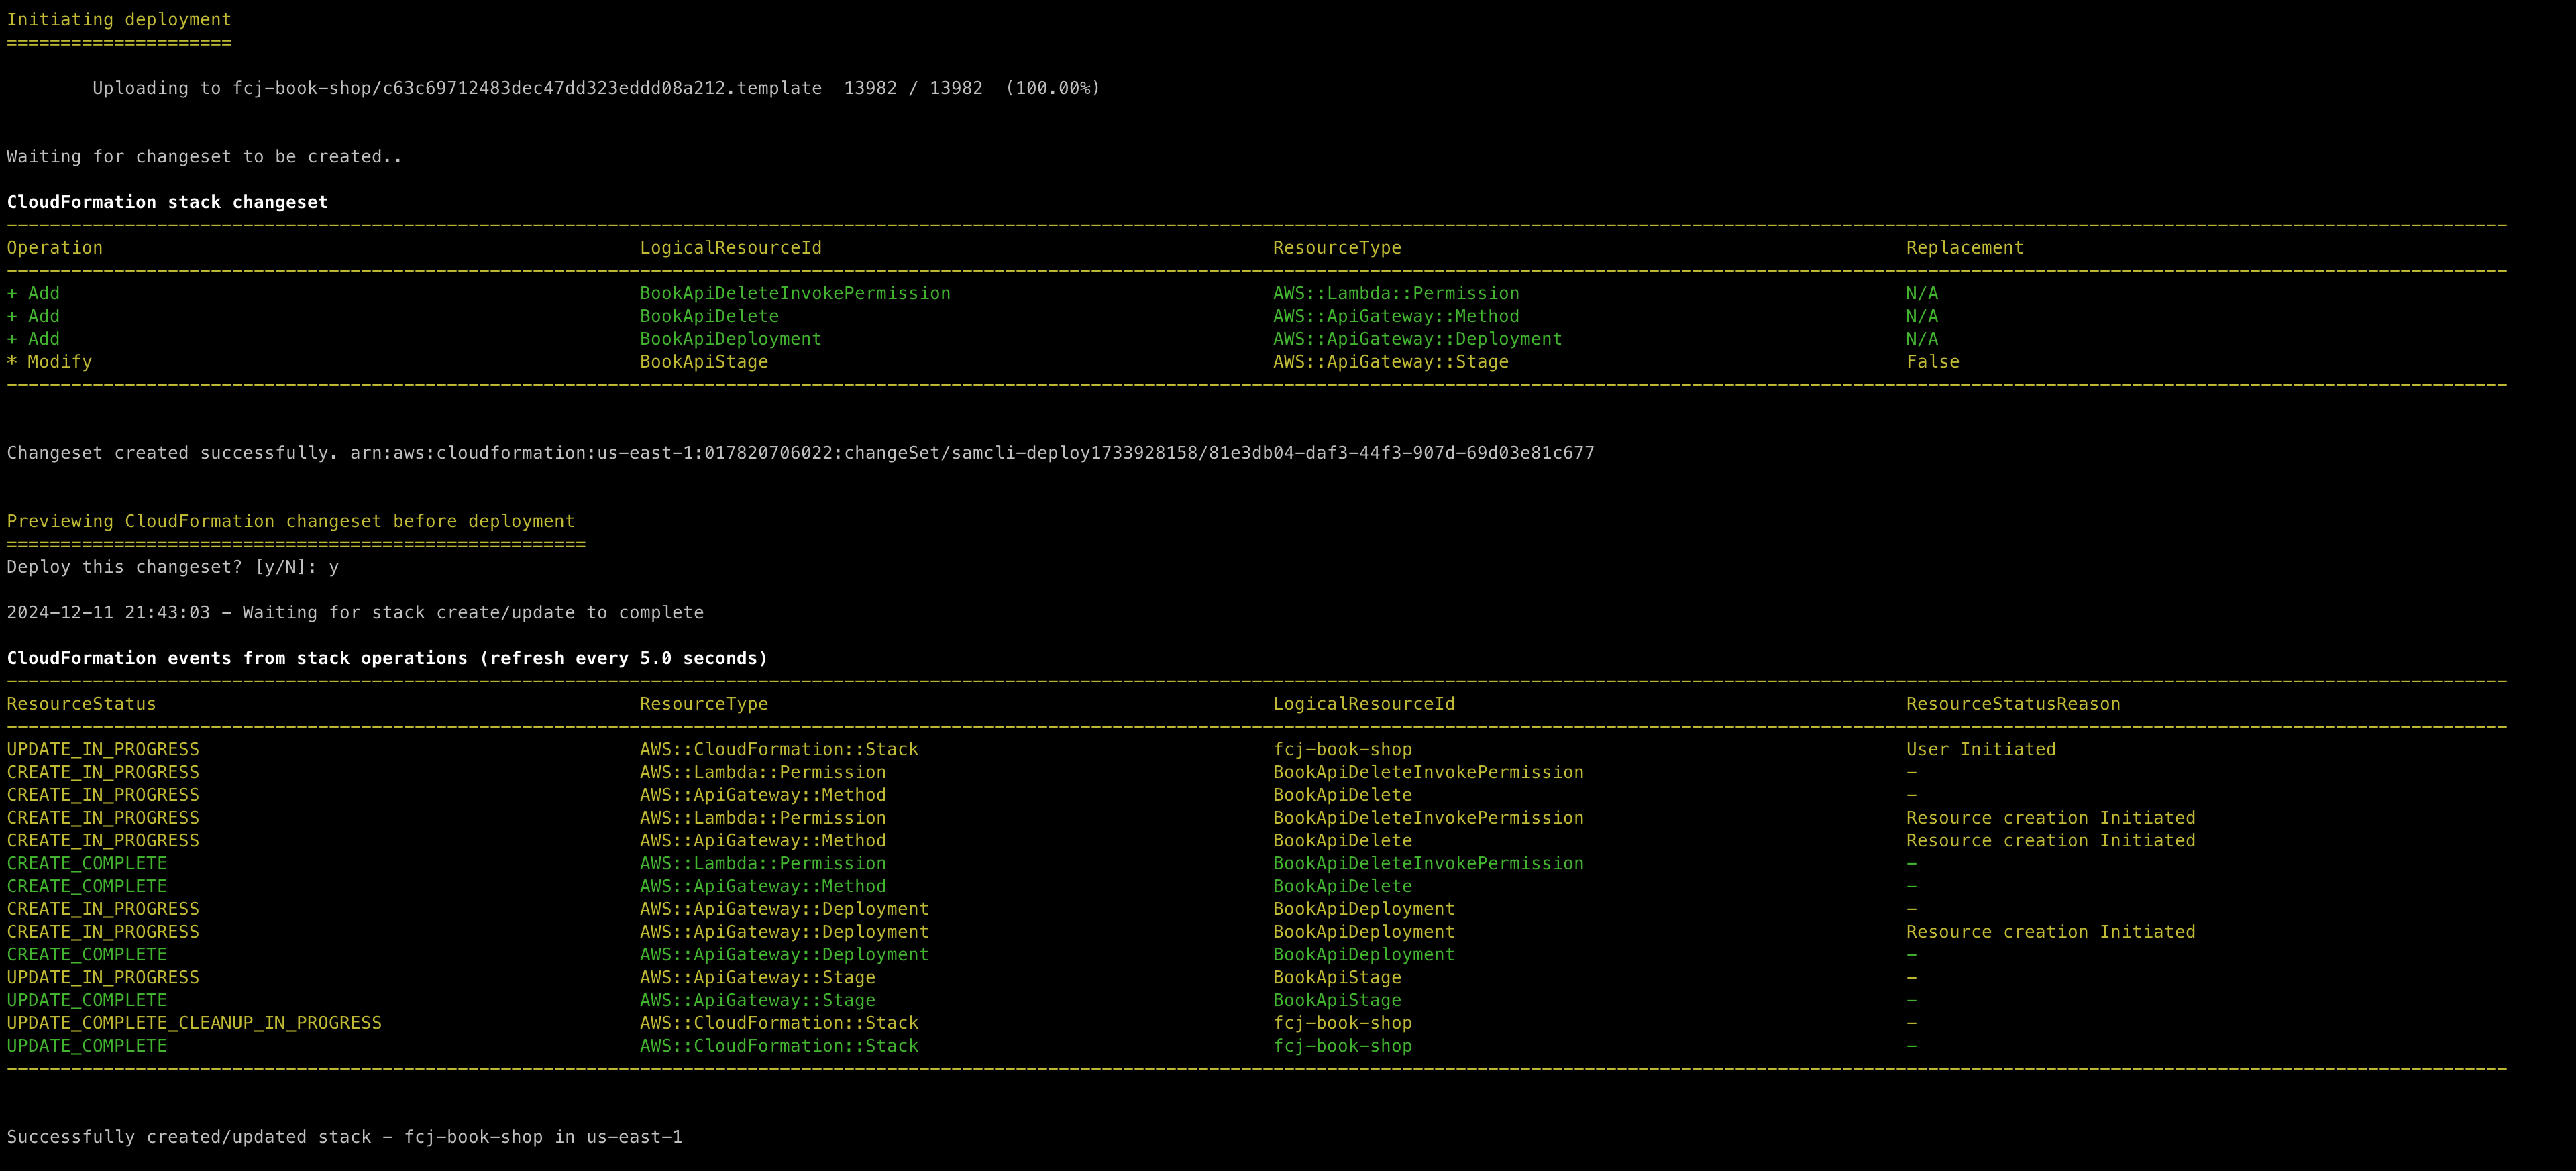Click ResourceType header in the changeset table
The width and height of the screenshot is (2576, 1171).
pyautogui.click(x=1337, y=248)
